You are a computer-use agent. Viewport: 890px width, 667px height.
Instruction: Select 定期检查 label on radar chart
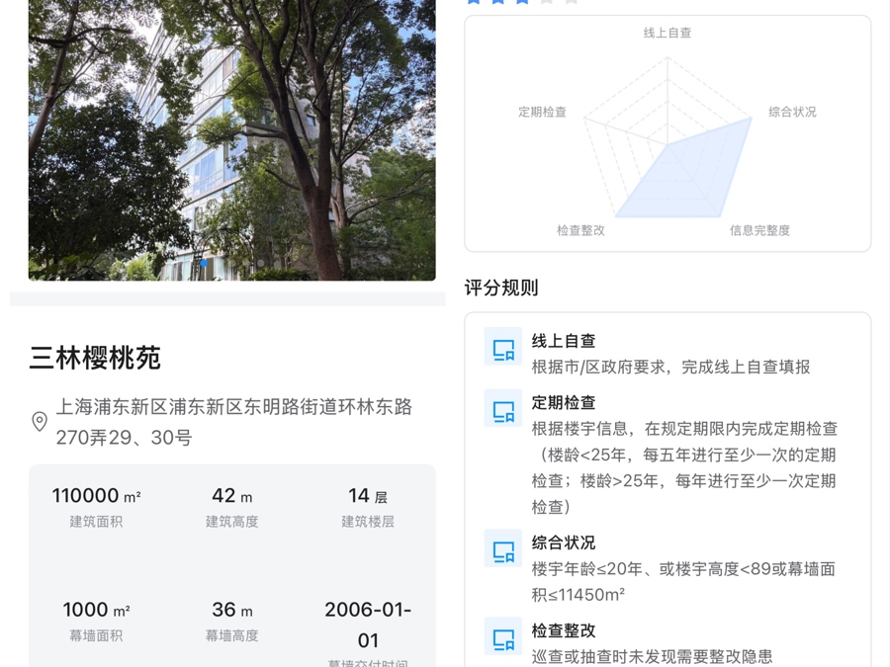click(542, 112)
